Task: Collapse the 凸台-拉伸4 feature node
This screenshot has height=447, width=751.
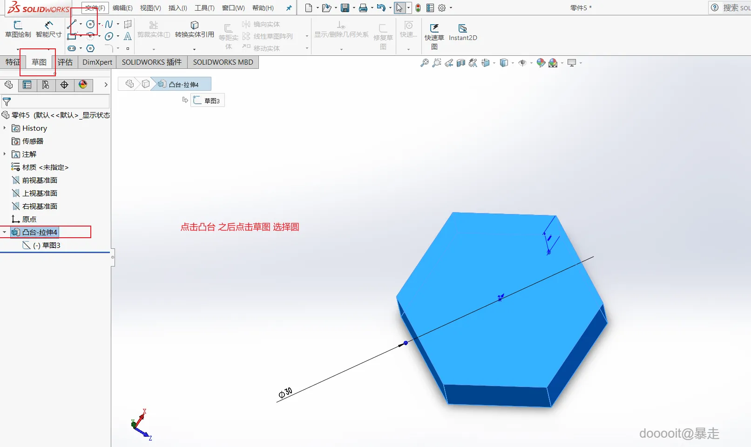Action: coord(5,232)
